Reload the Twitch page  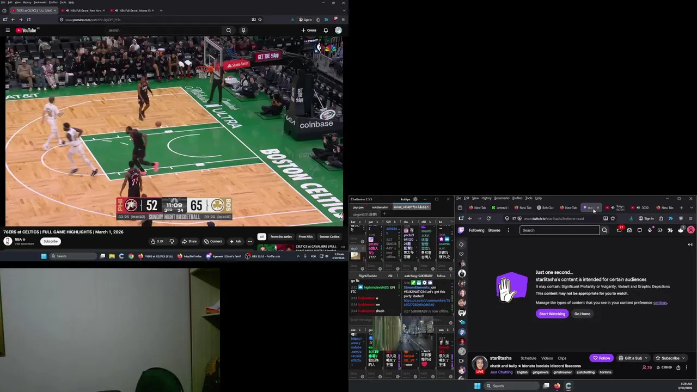point(488,218)
